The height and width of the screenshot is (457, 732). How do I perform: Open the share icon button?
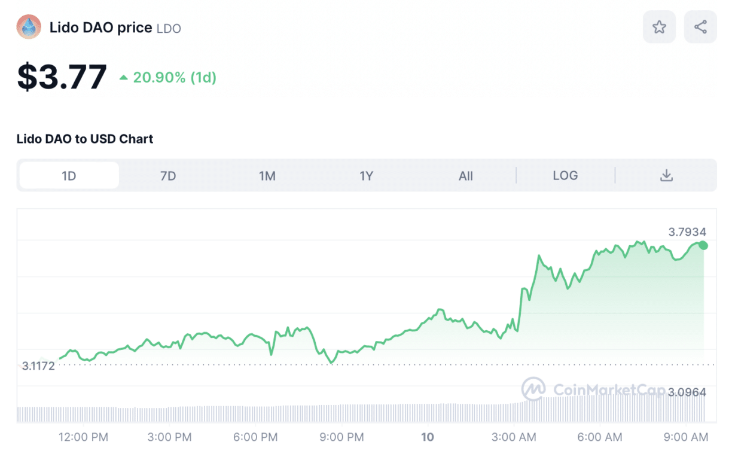(700, 27)
